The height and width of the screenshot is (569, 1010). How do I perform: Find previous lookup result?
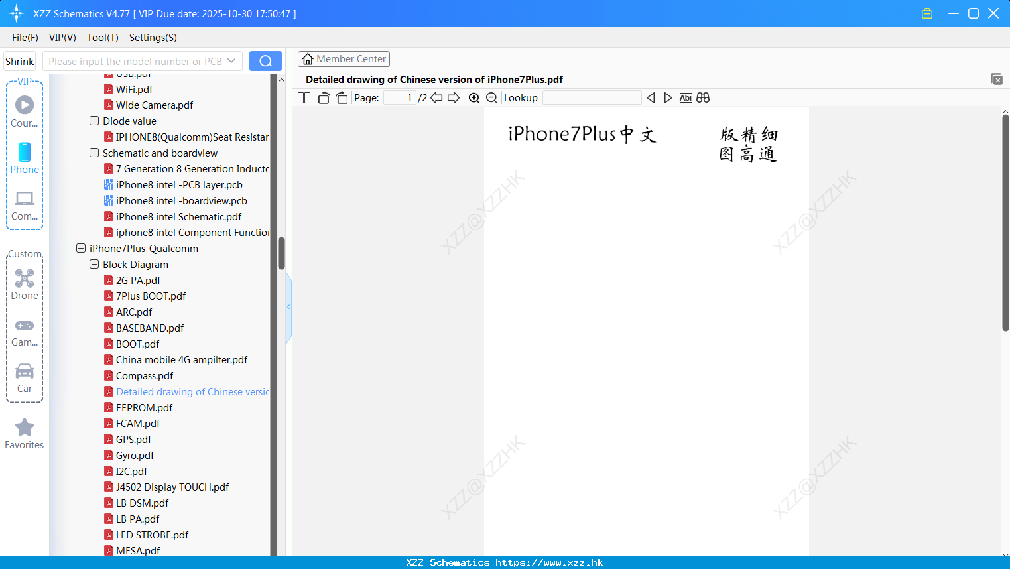pyautogui.click(x=651, y=97)
